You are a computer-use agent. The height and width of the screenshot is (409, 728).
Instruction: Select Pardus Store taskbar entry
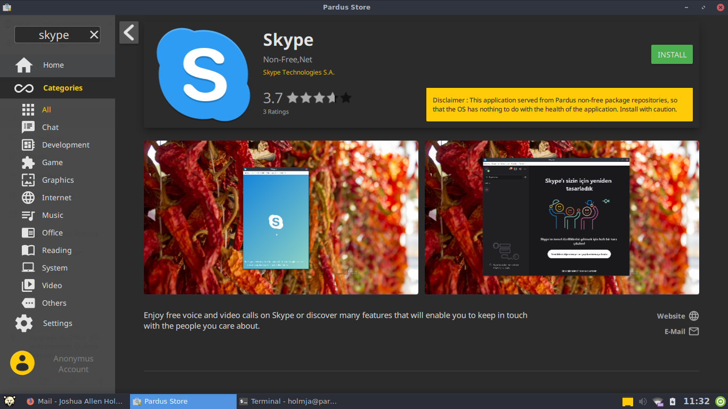click(183, 402)
